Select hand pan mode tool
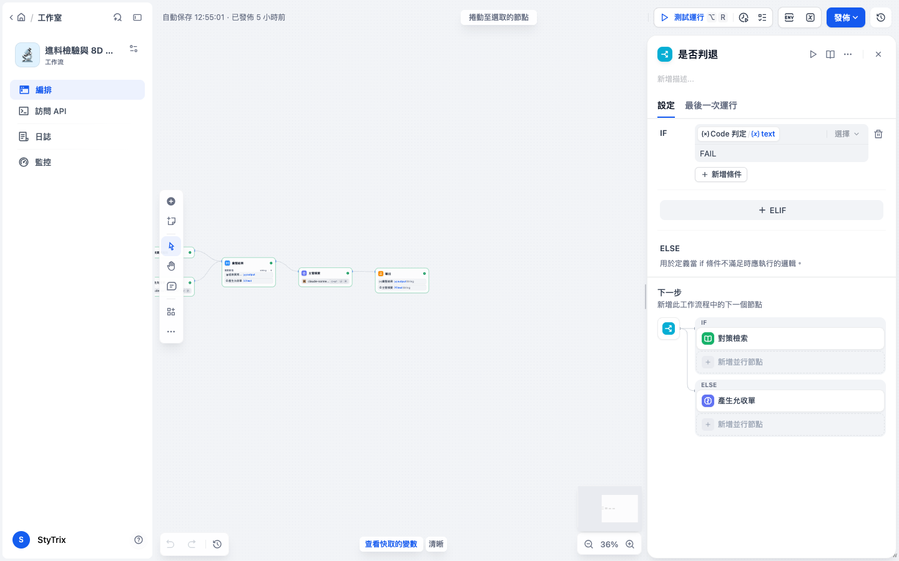899x561 pixels. (x=171, y=266)
